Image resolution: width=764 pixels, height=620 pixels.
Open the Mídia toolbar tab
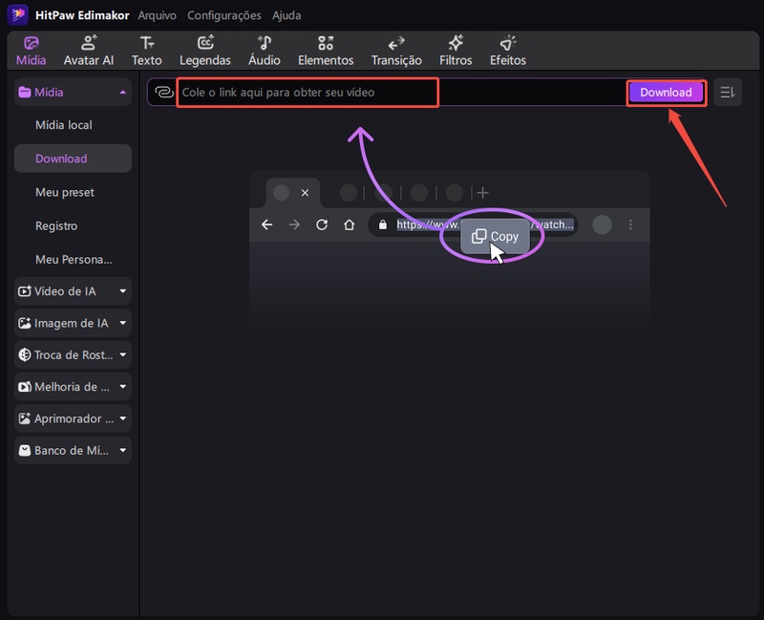[32, 51]
